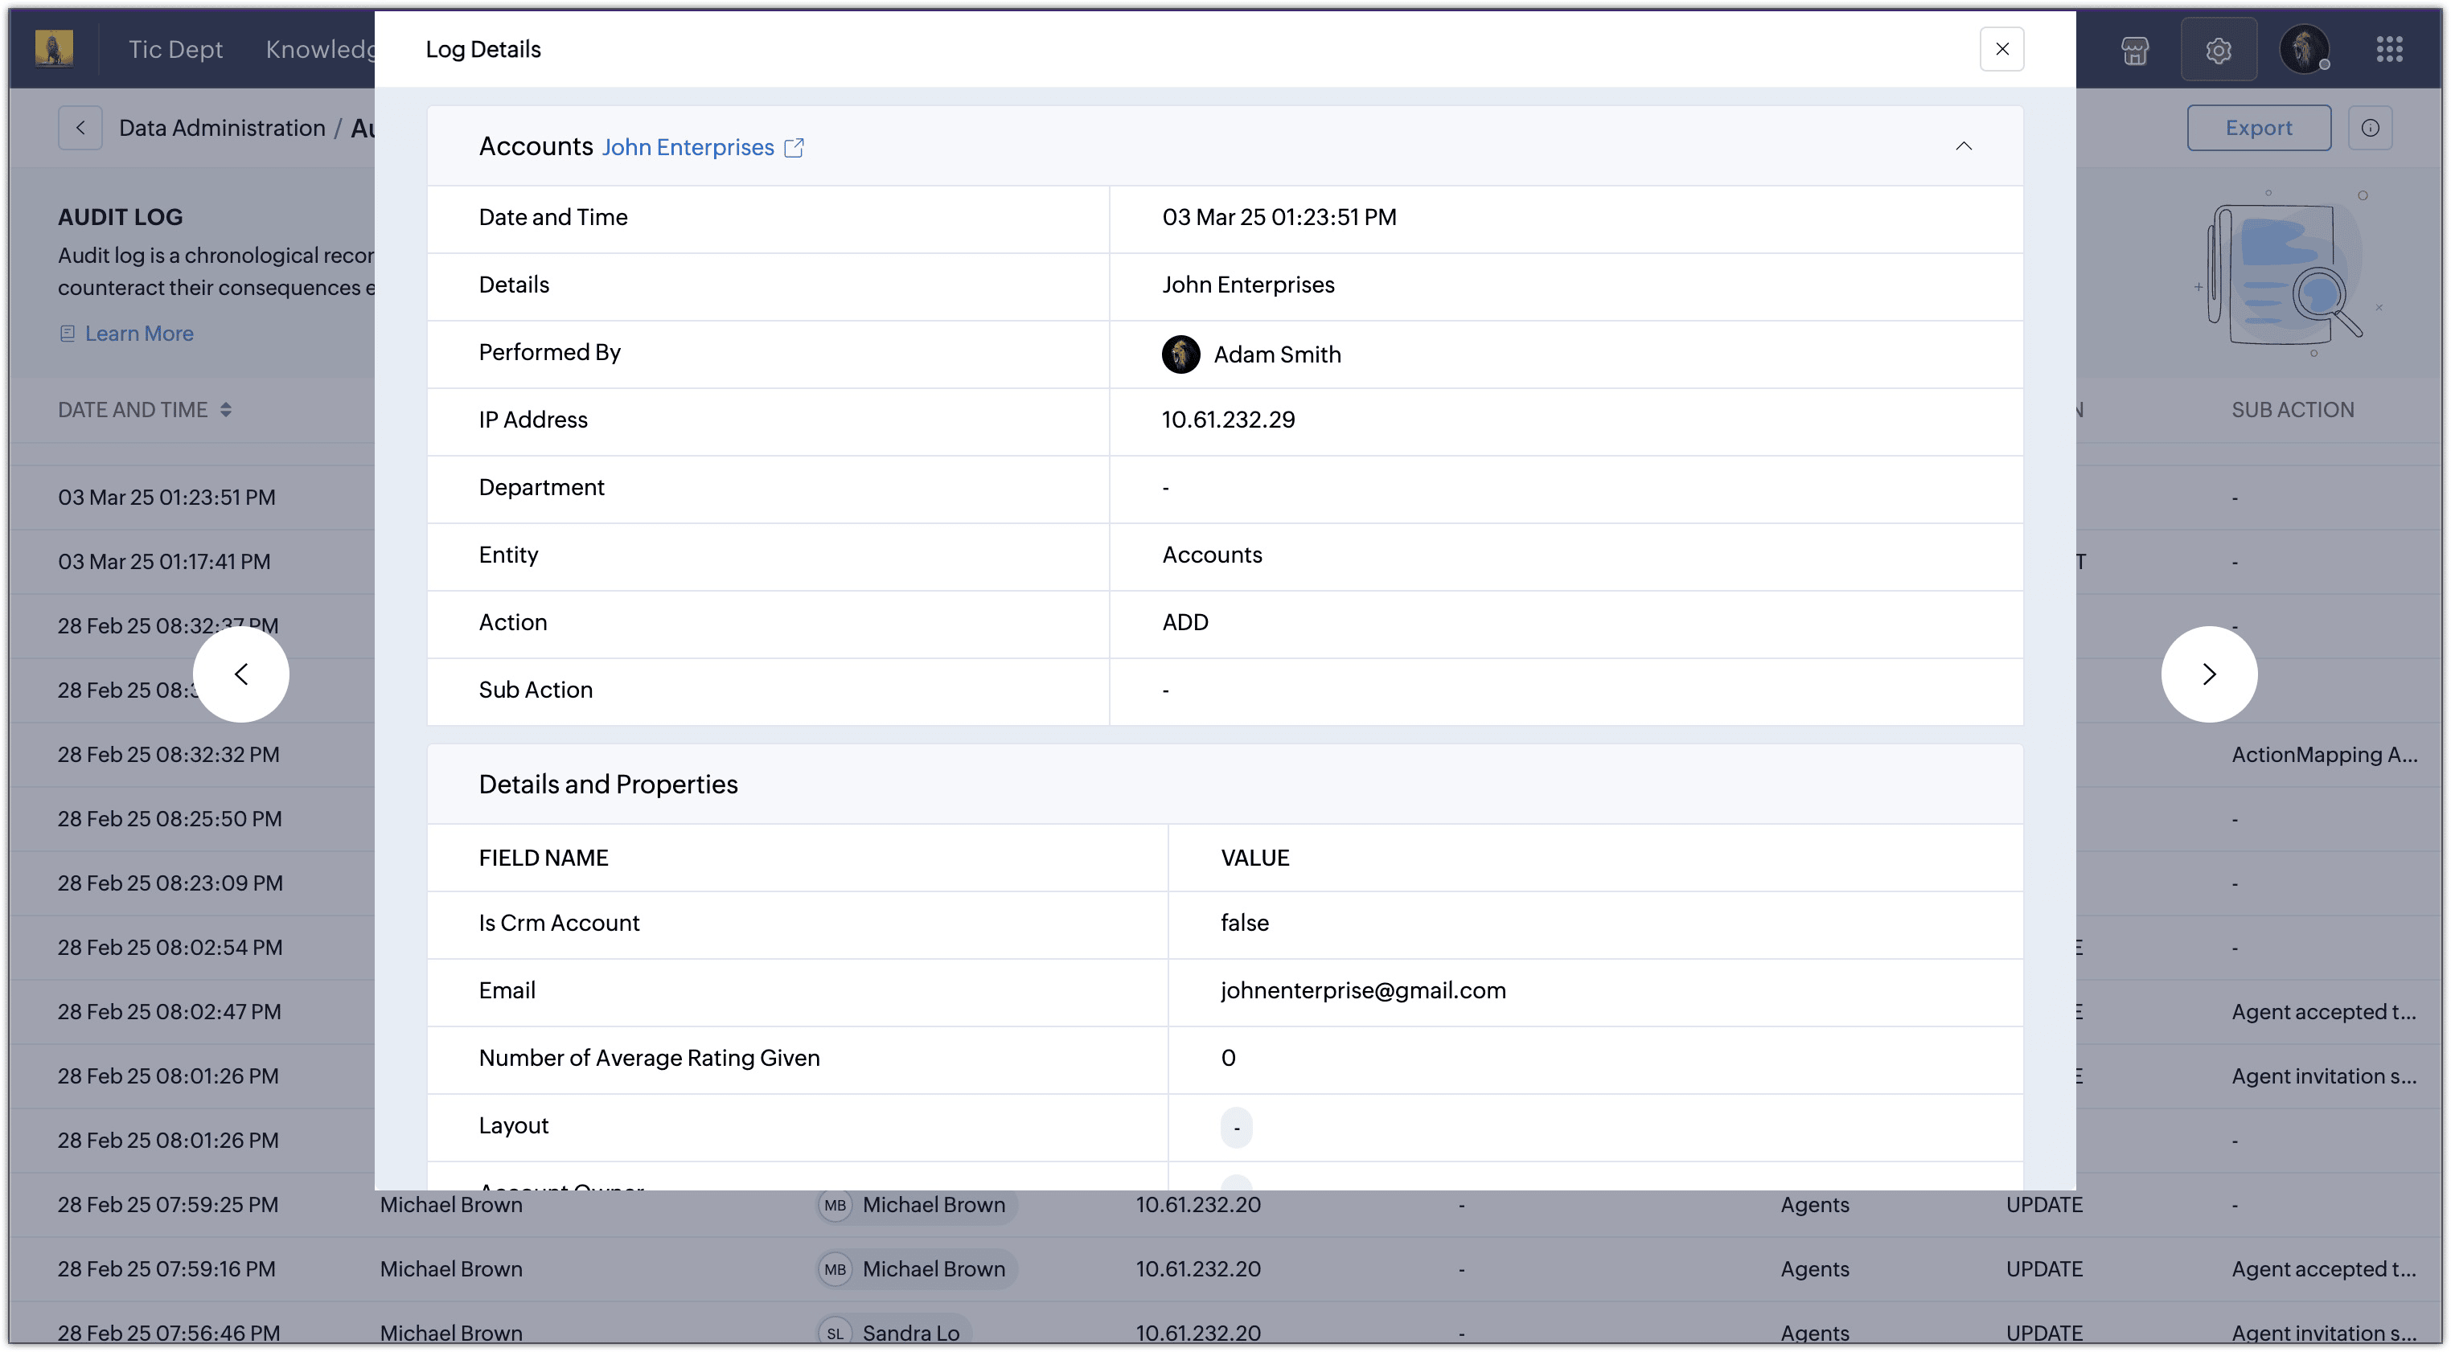The image size is (2451, 1352).
Task: Open John Enterprises in new window icon
Action: [x=794, y=147]
